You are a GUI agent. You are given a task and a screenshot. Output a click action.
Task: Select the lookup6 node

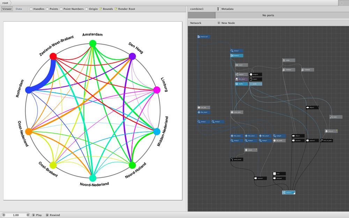(279, 136)
